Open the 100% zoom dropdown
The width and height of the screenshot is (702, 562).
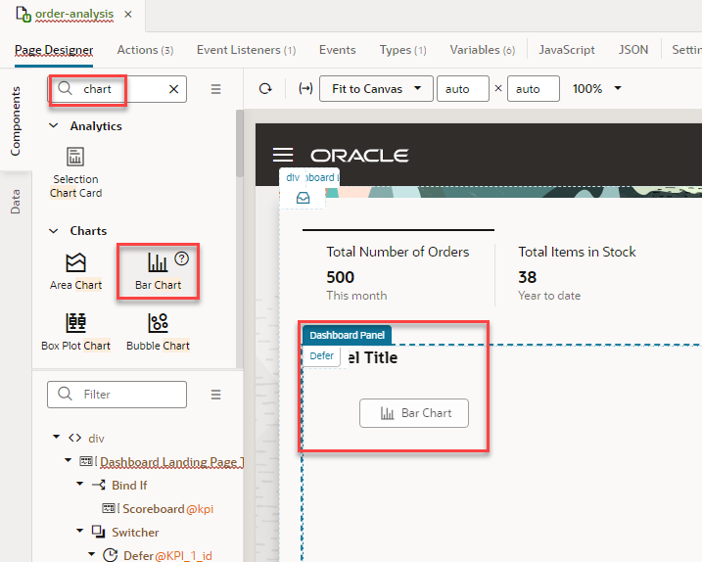pos(597,89)
